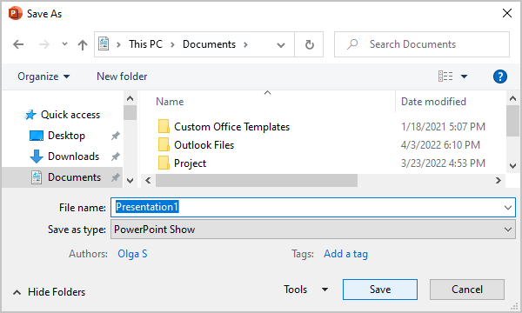This screenshot has height=313, width=522.
Task: Click the horizontal scrollbar thumb
Action: [x=257, y=180]
